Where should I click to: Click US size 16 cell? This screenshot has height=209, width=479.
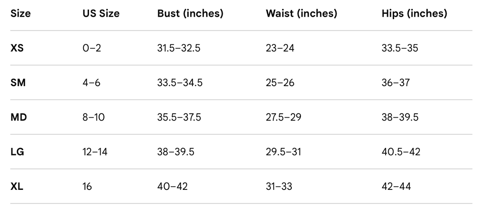(x=87, y=186)
